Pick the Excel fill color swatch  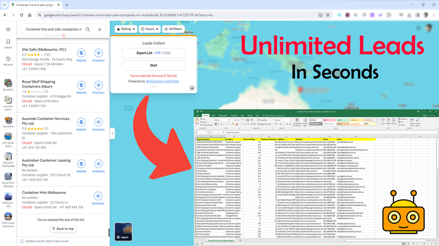coord(232,124)
